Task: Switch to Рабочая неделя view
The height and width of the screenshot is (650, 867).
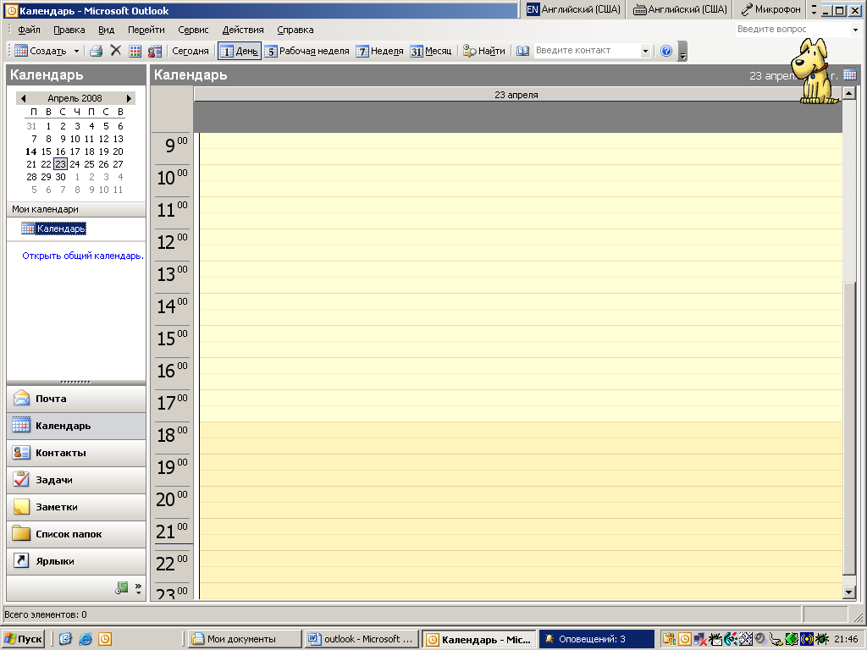Action: [x=306, y=51]
